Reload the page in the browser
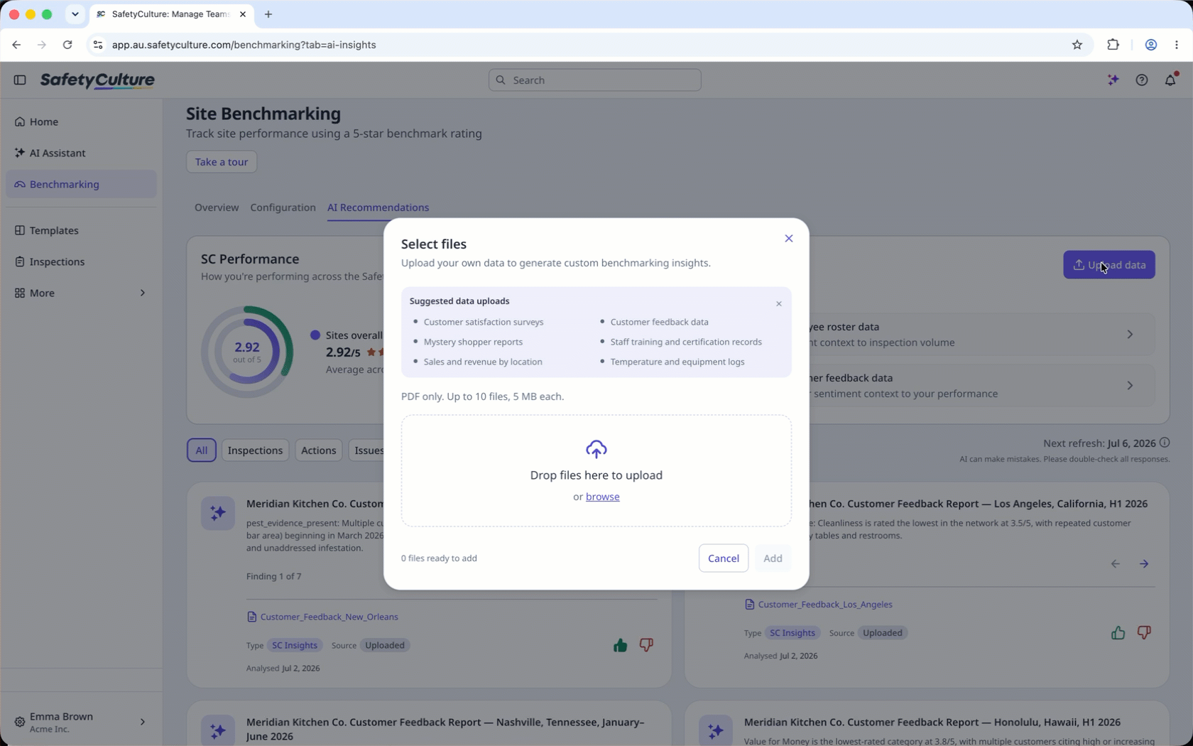Screen dimensions: 1193x746 click(x=67, y=45)
